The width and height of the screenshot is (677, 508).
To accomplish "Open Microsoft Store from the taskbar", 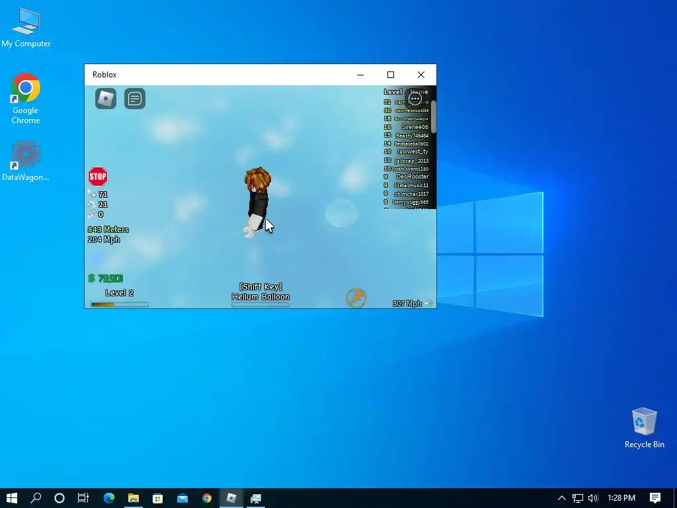I will click(x=157, y=498).
